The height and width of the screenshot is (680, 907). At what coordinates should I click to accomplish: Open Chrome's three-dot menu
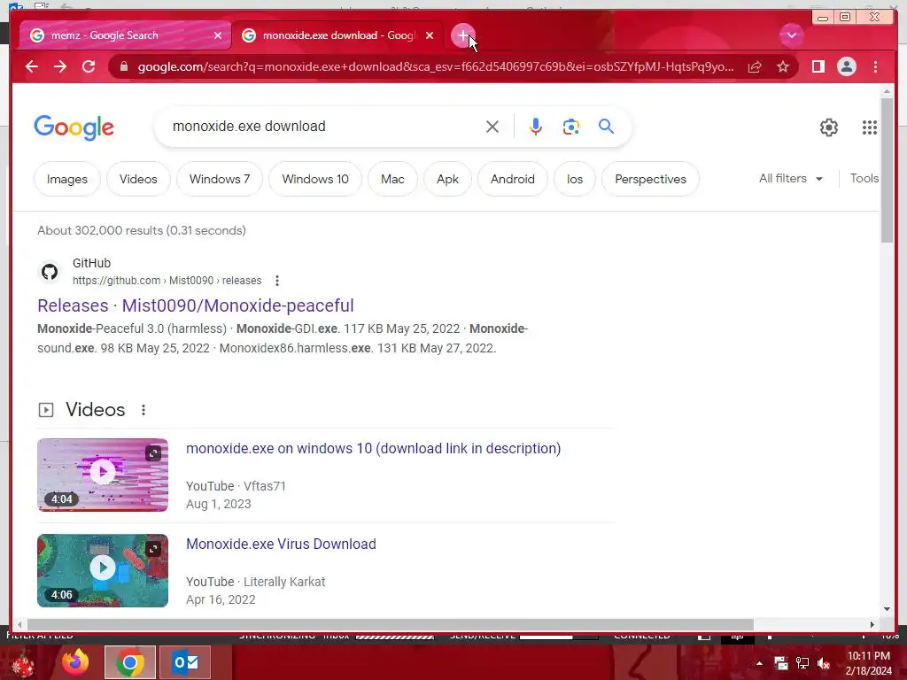coord(875,66)
